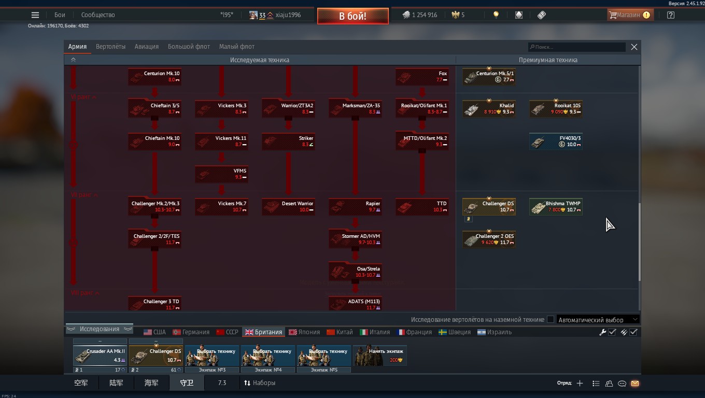Click the Поиск search field

pyautogui.click(x=577, y=47)
